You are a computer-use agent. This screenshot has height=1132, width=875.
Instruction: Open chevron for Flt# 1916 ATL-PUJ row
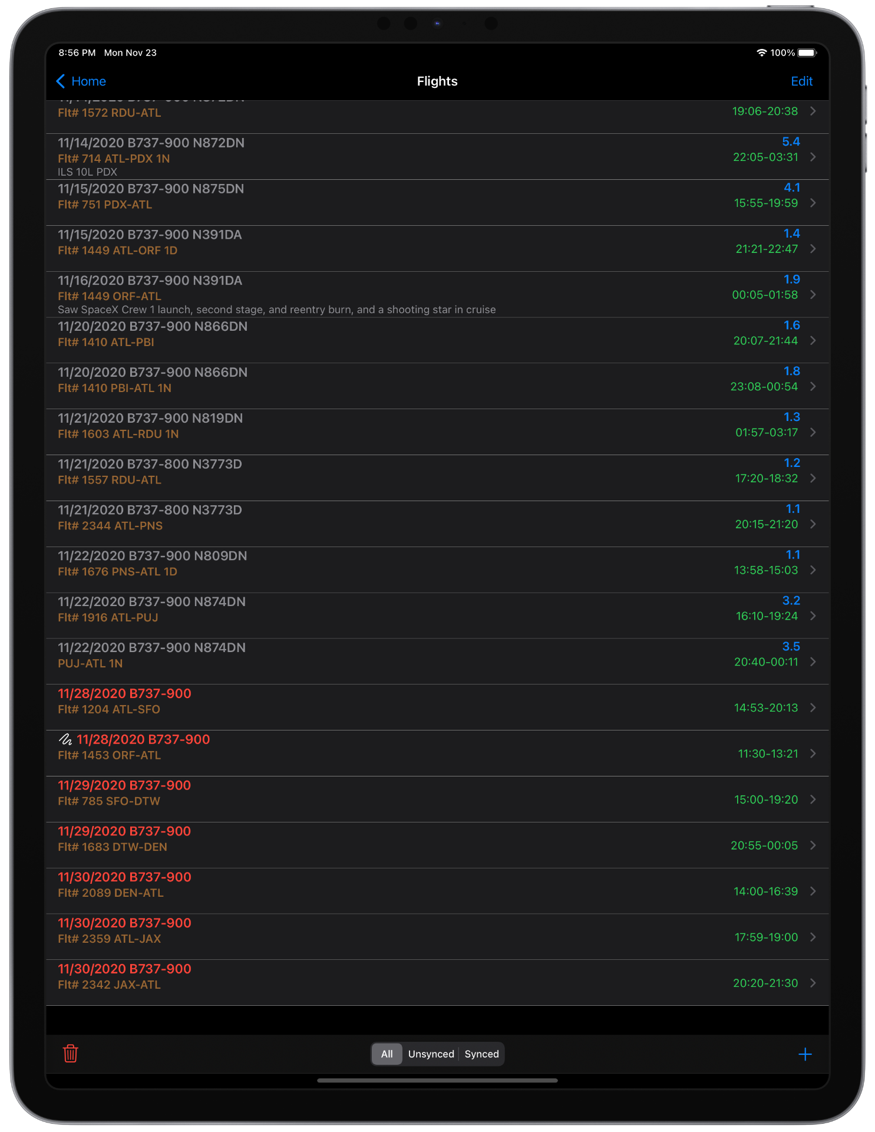tap(813, 616)
